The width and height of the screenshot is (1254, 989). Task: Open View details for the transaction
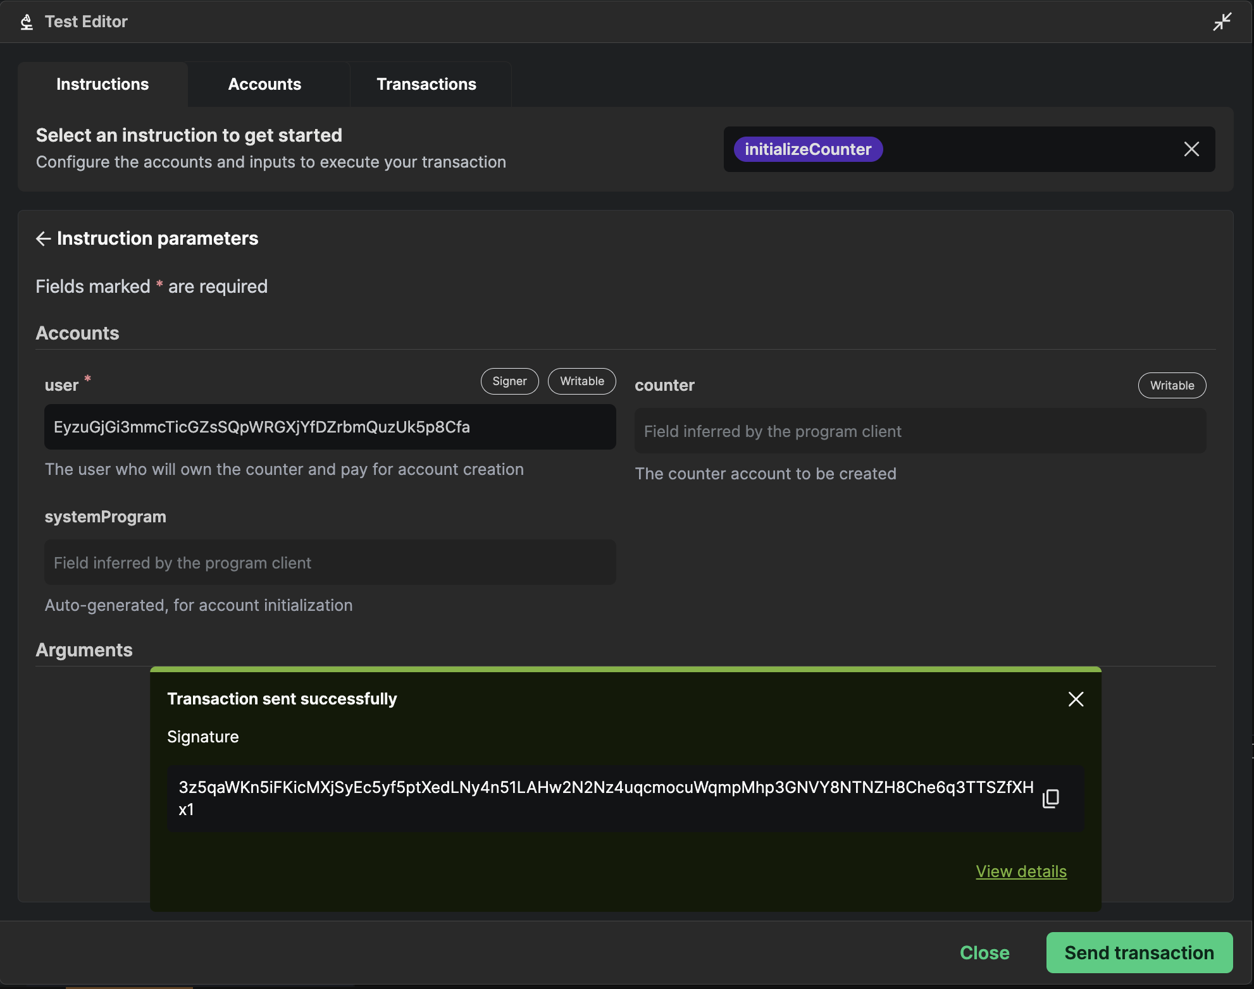[1021, 871]
